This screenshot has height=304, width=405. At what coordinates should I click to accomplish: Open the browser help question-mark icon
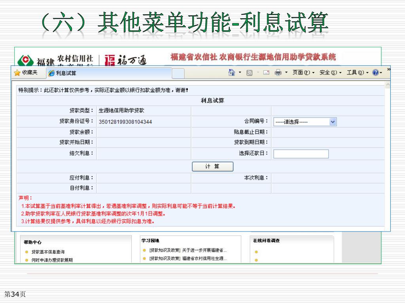pos(375,73)
